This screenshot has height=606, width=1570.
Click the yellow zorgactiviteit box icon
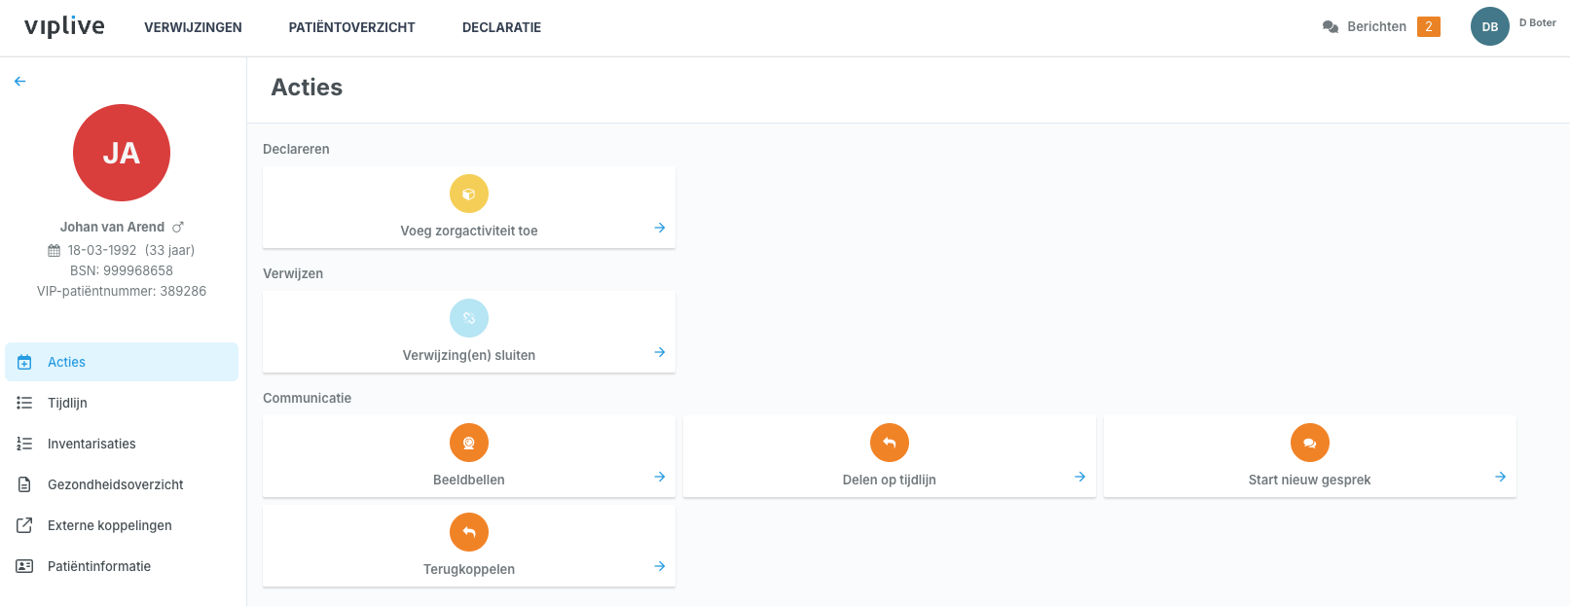(469, 194)
